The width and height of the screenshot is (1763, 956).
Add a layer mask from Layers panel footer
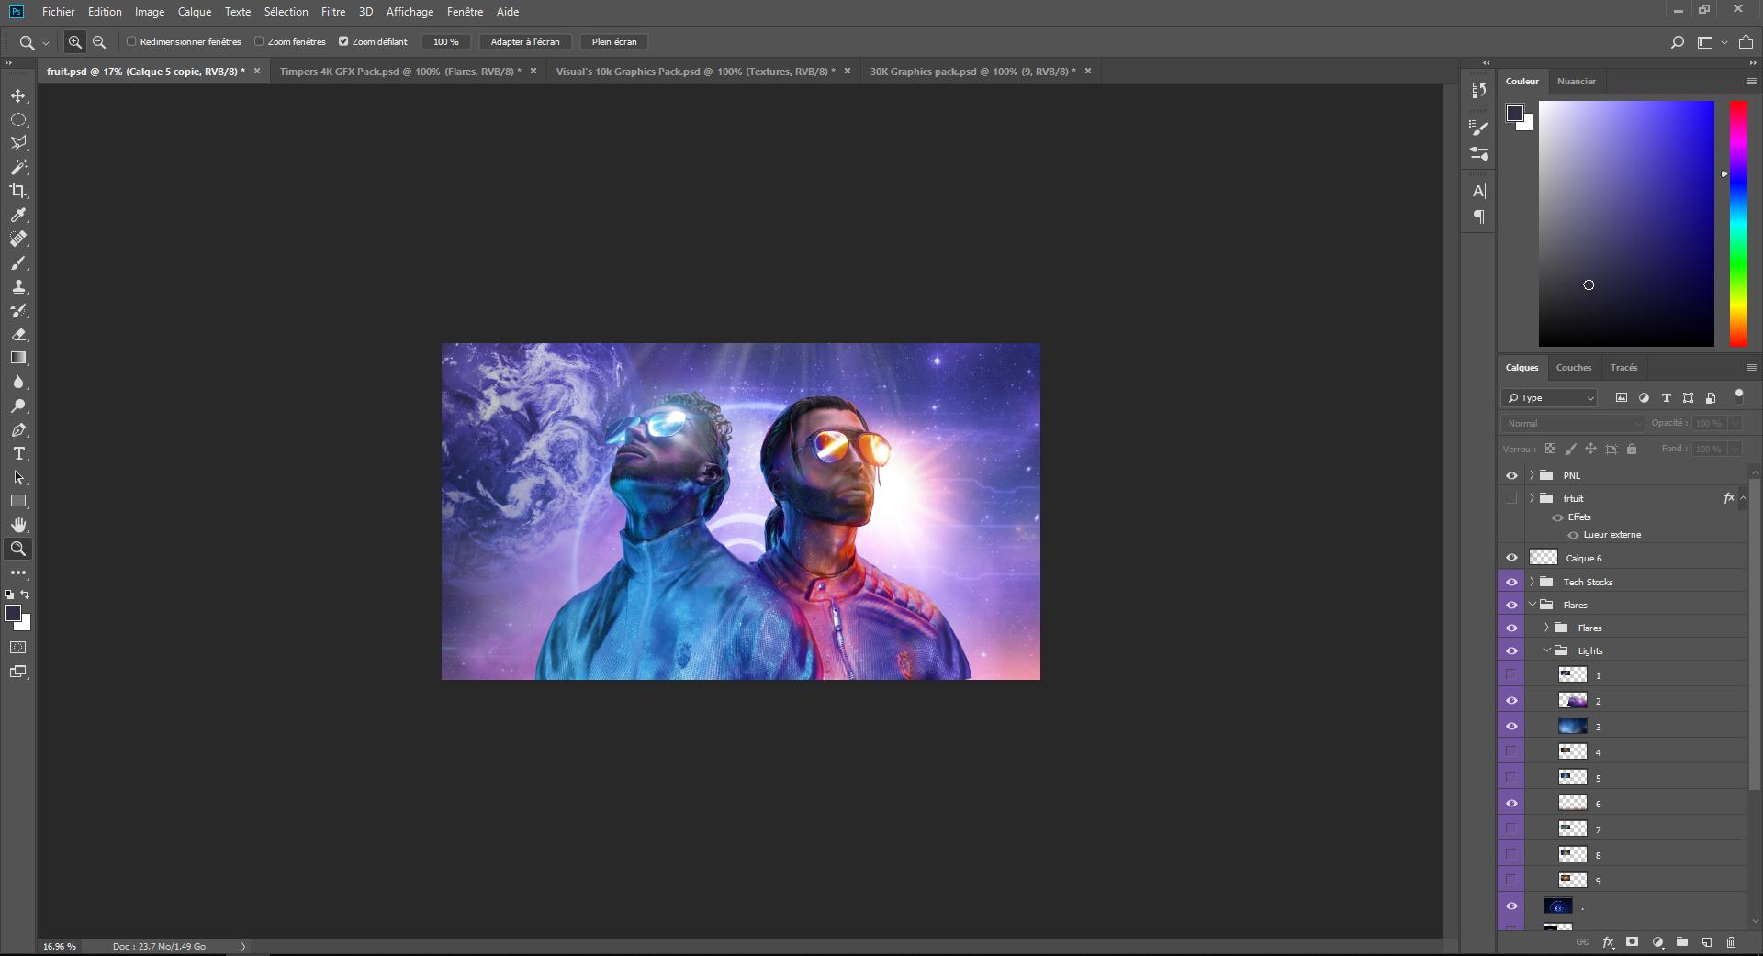1632,942
